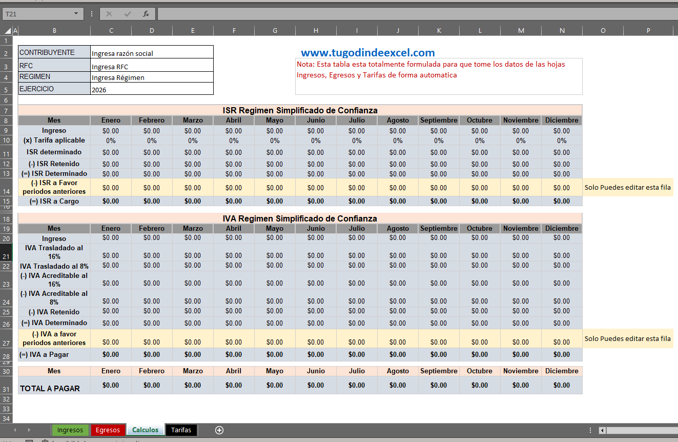
Task: Click inside the formula bar input
Action: pyautogui.click(x=417, y=14)
